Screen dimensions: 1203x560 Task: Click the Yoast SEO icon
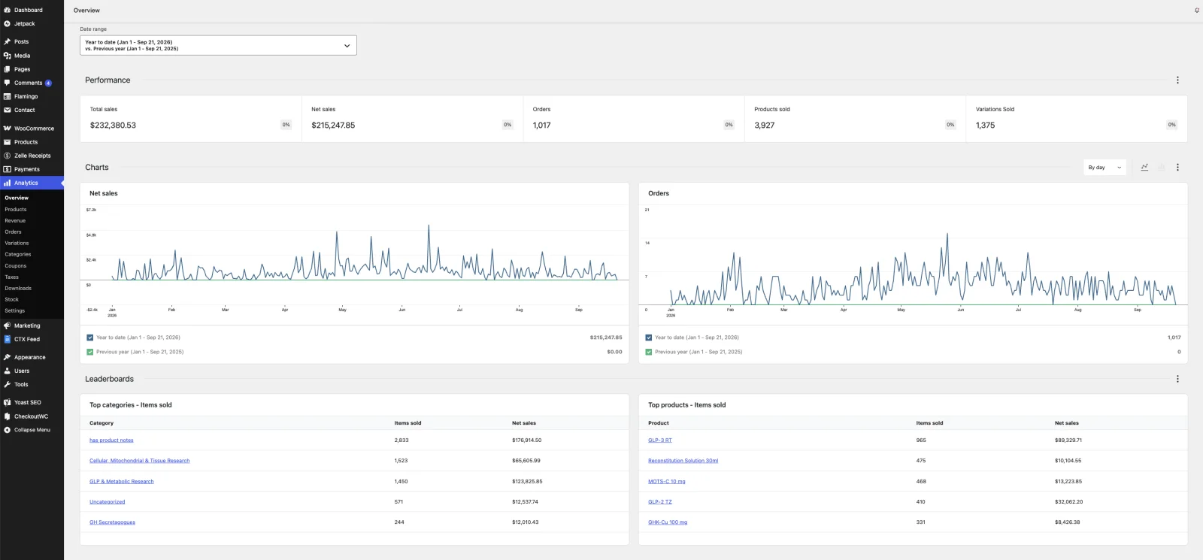(x=7, y=402)
